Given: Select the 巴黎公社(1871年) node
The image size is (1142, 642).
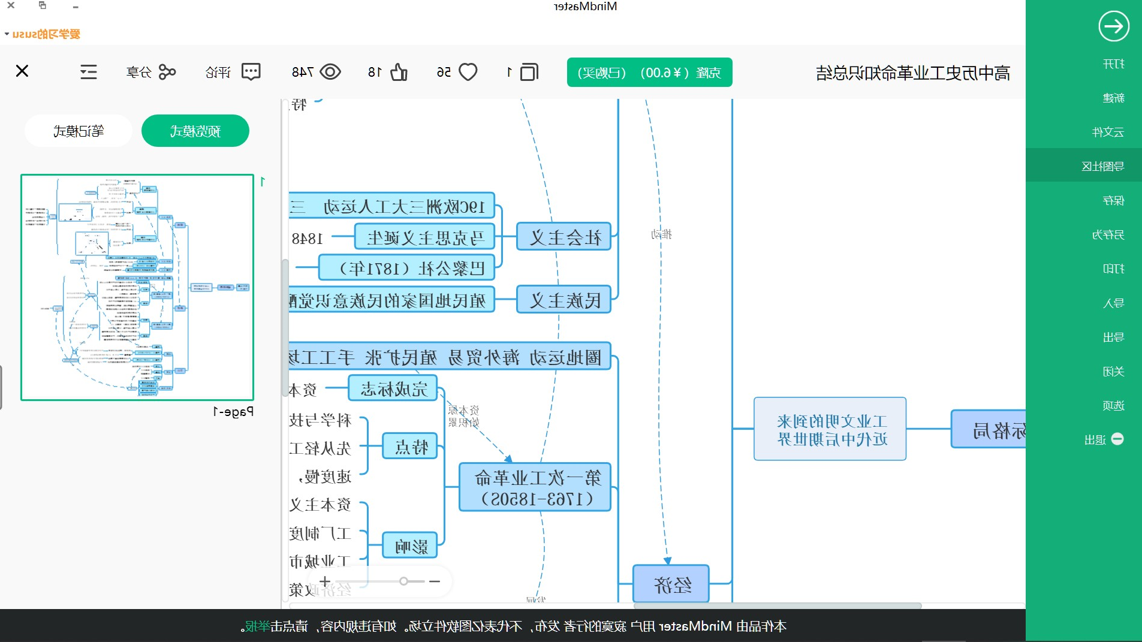Looking at the screenshot, I should pyautogui.click(x=407, y=268).
